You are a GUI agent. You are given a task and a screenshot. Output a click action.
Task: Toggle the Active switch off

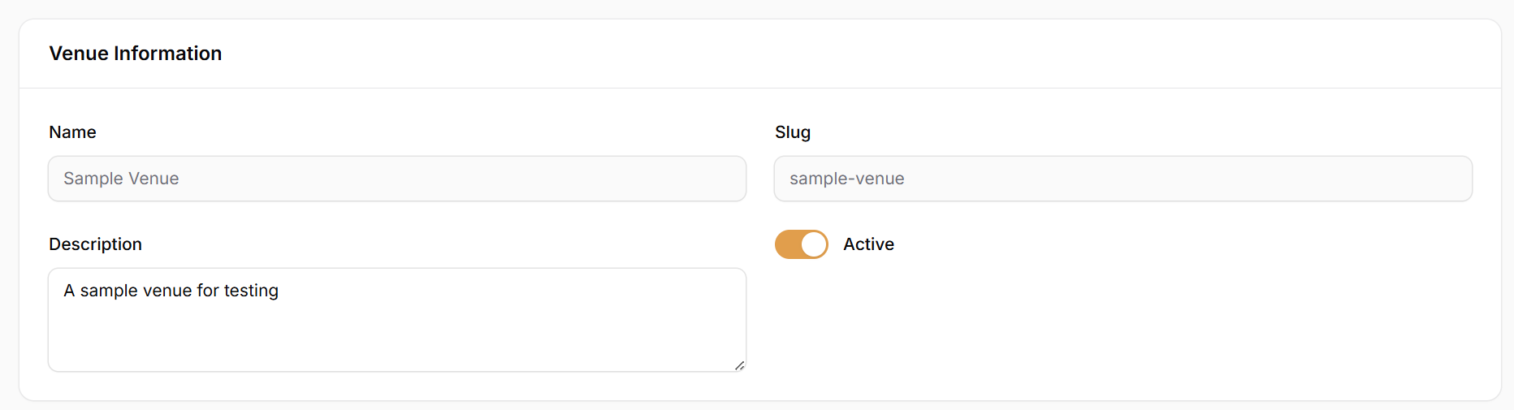pyautogui.click(x=801, y=244)
